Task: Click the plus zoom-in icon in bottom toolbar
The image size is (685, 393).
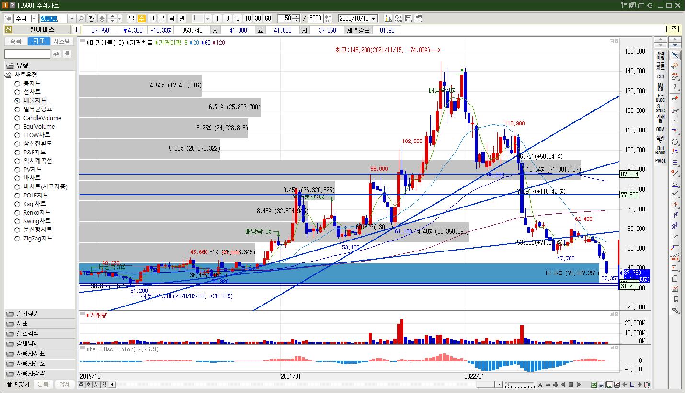Action: point(556,385)
